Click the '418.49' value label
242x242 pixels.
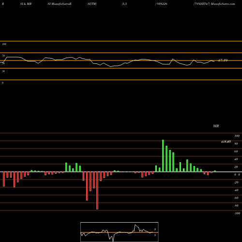[226, 142]
